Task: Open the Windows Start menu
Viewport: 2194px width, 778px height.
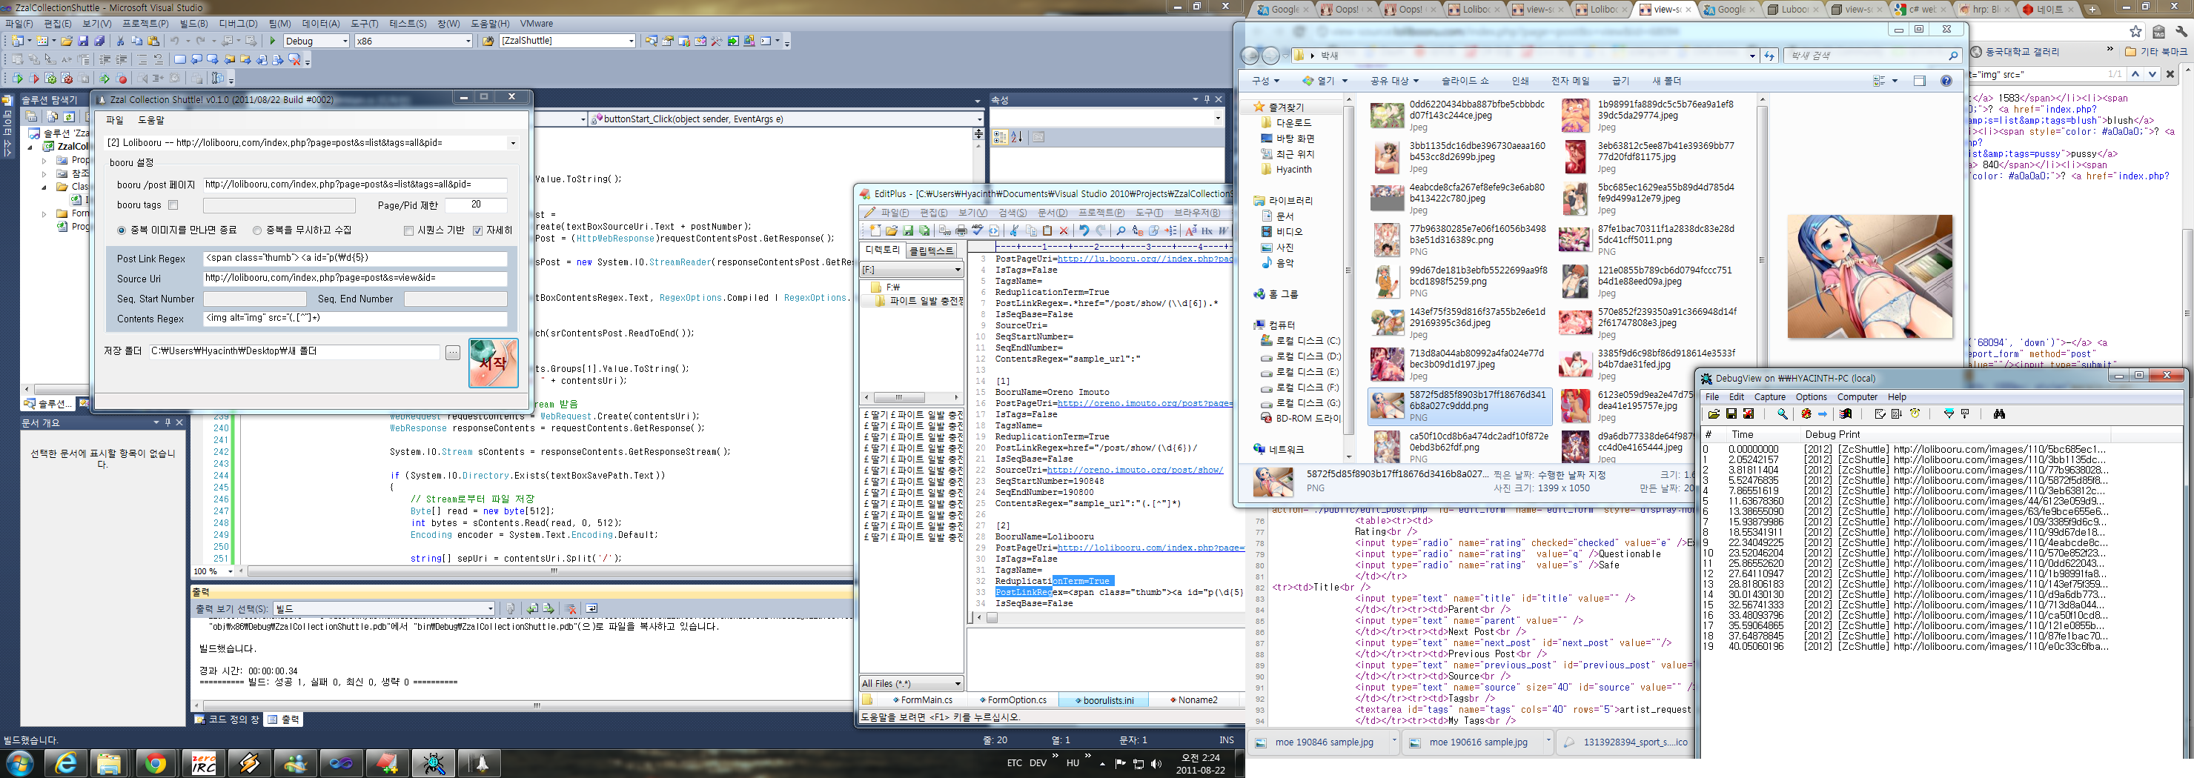Action: (19, 763)
